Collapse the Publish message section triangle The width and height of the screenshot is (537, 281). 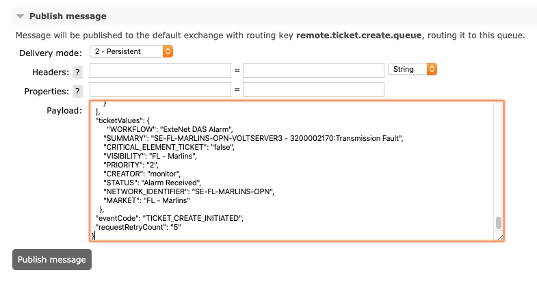(21, 16)
